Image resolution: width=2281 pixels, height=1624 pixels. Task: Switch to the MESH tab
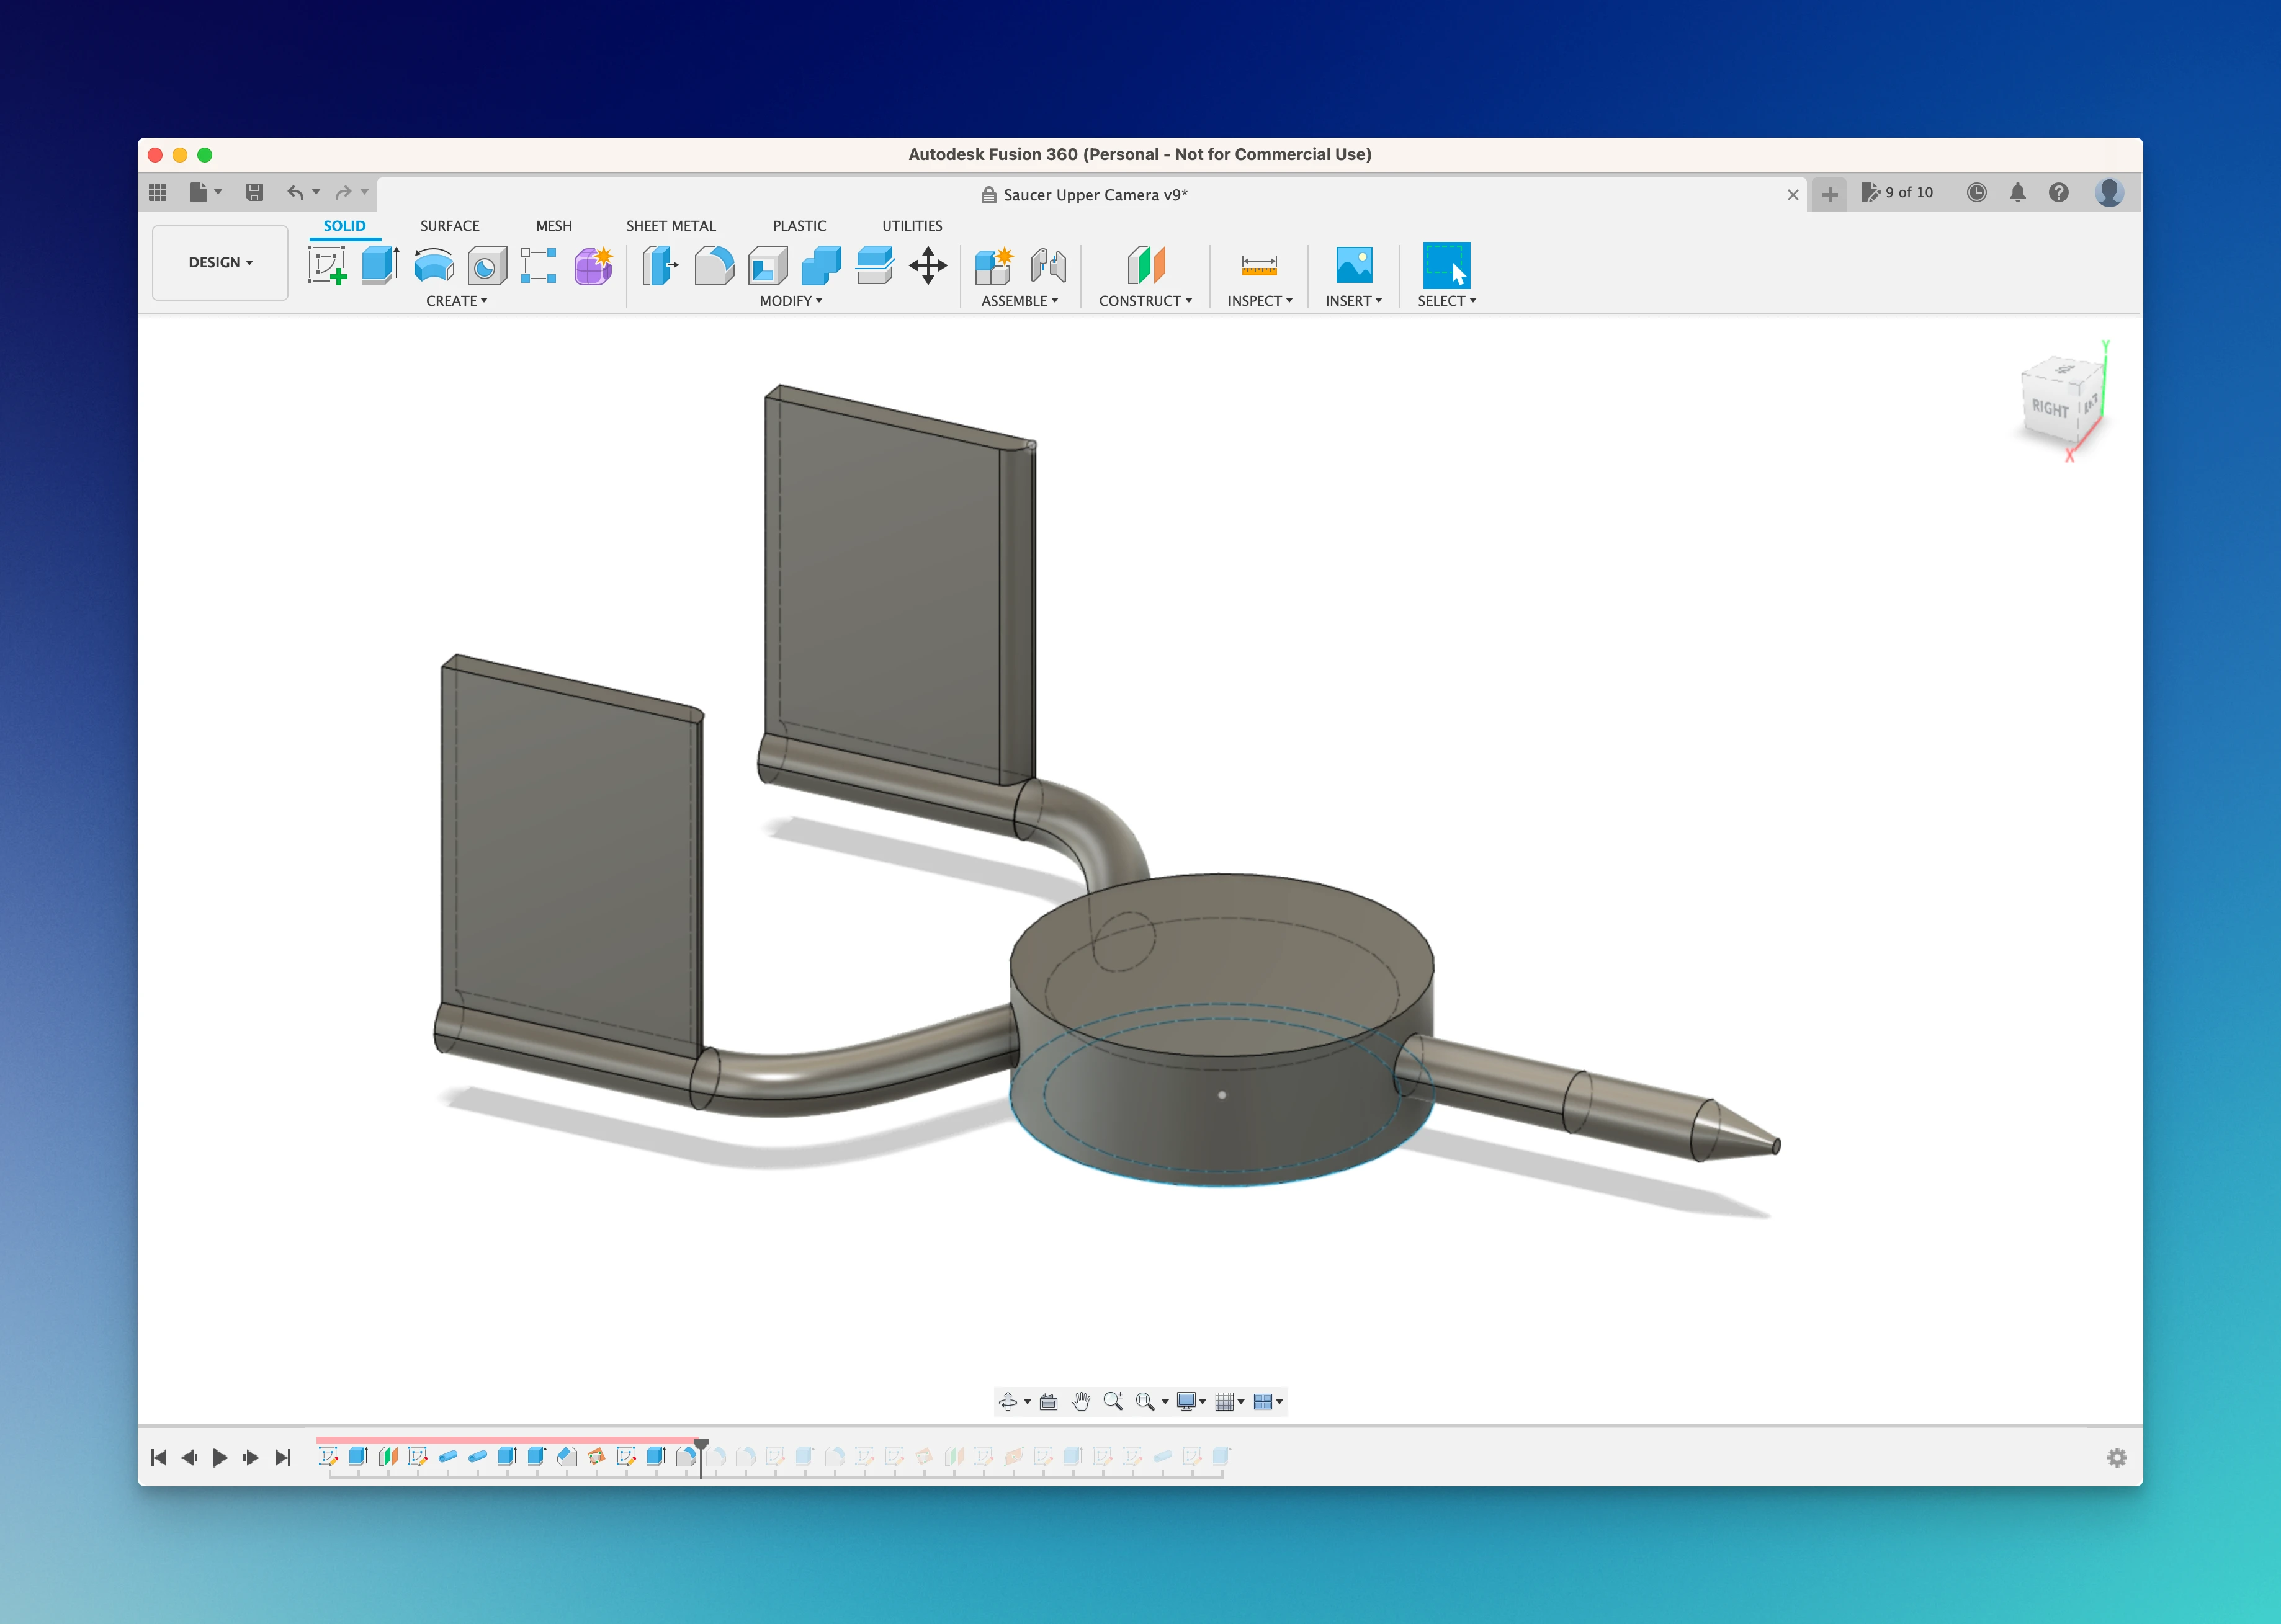(553, 225)
